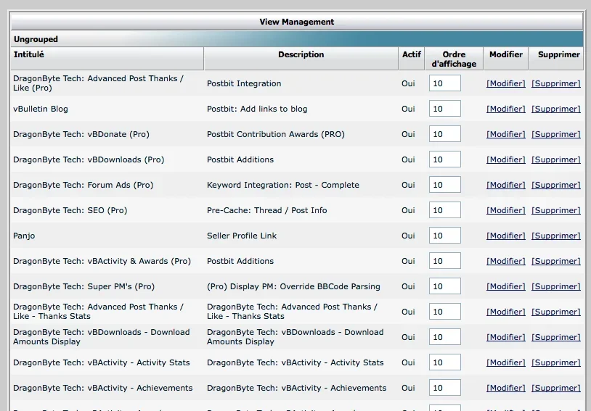Edit the vBDownloads (Pro) entry with Modifier
This screenshot has height=411, width=591.
505,159
